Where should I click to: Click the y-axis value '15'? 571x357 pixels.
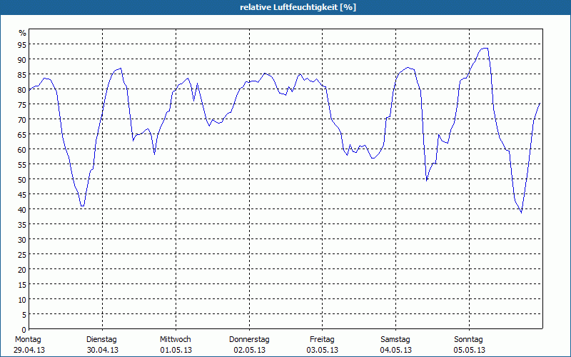pos(22,284)
